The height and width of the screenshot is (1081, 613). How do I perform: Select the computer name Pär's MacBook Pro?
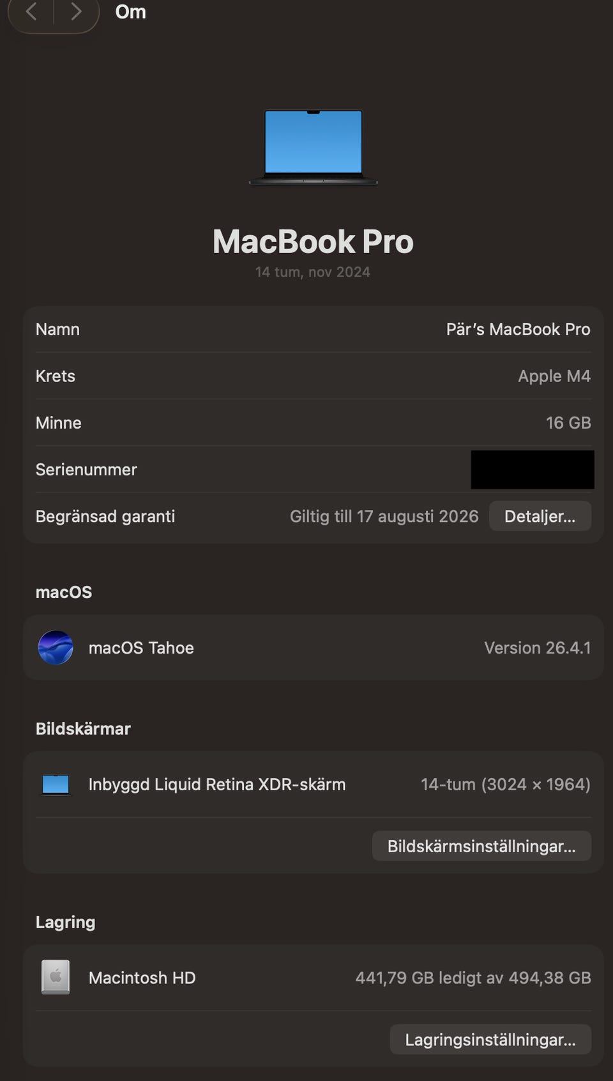coord(518,329)
